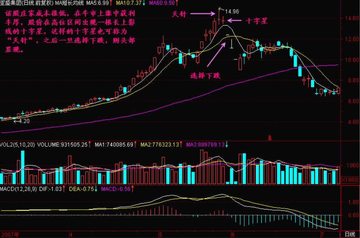Click the month 5 marker on the time axis

[160, 234]
